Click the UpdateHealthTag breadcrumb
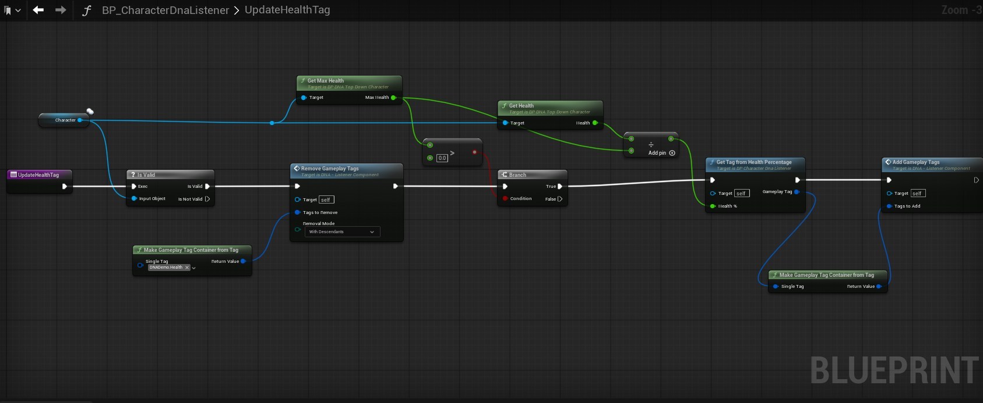983x403 pixels. point(287,10)
